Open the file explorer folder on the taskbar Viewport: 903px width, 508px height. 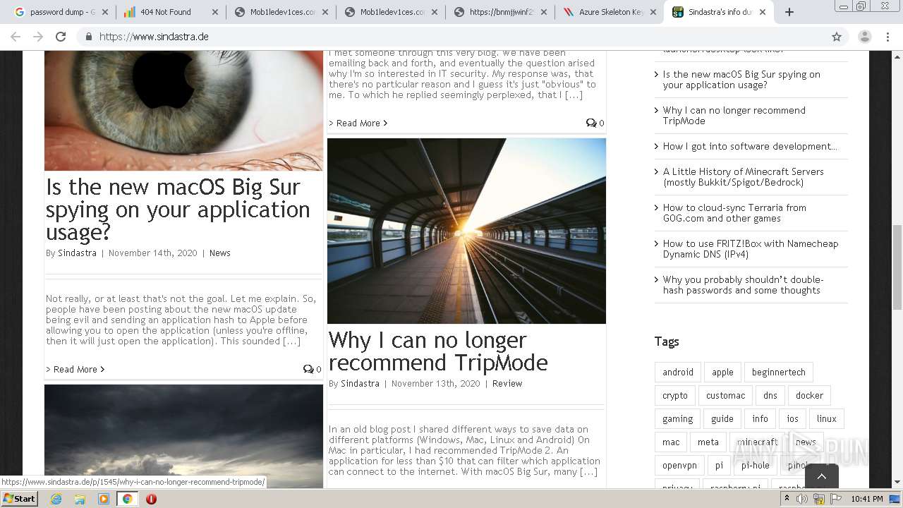(80, 498)
